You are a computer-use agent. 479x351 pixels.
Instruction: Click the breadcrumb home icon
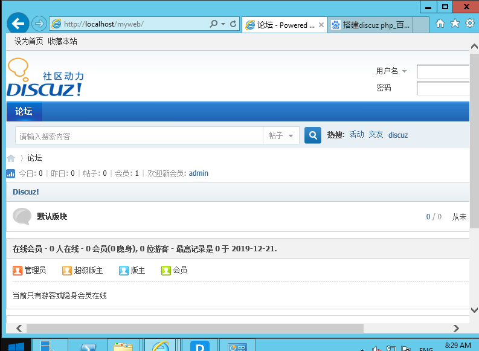point(11,158)
